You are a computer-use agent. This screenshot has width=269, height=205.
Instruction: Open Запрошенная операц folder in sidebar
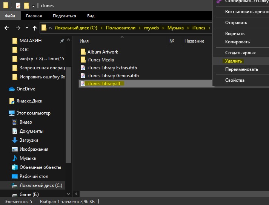(x=42, y=68)
